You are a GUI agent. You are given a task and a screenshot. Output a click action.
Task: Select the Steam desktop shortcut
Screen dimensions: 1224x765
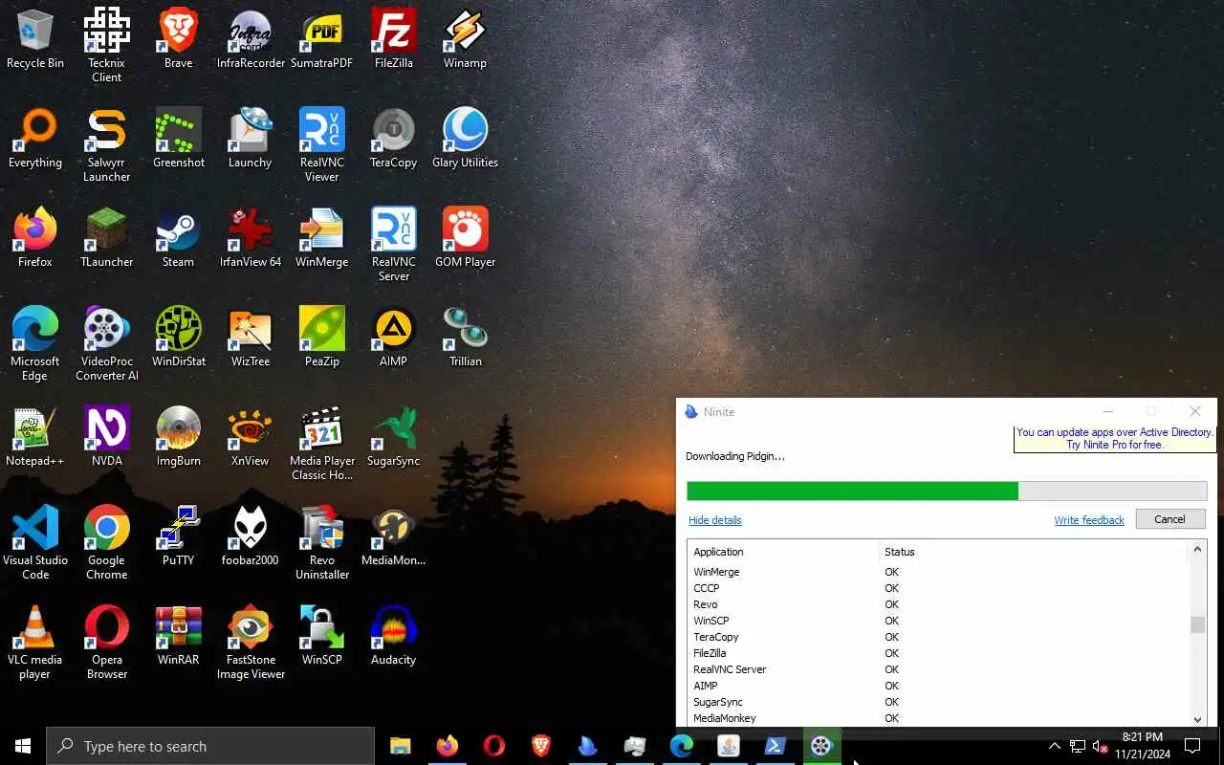[178, 238]
